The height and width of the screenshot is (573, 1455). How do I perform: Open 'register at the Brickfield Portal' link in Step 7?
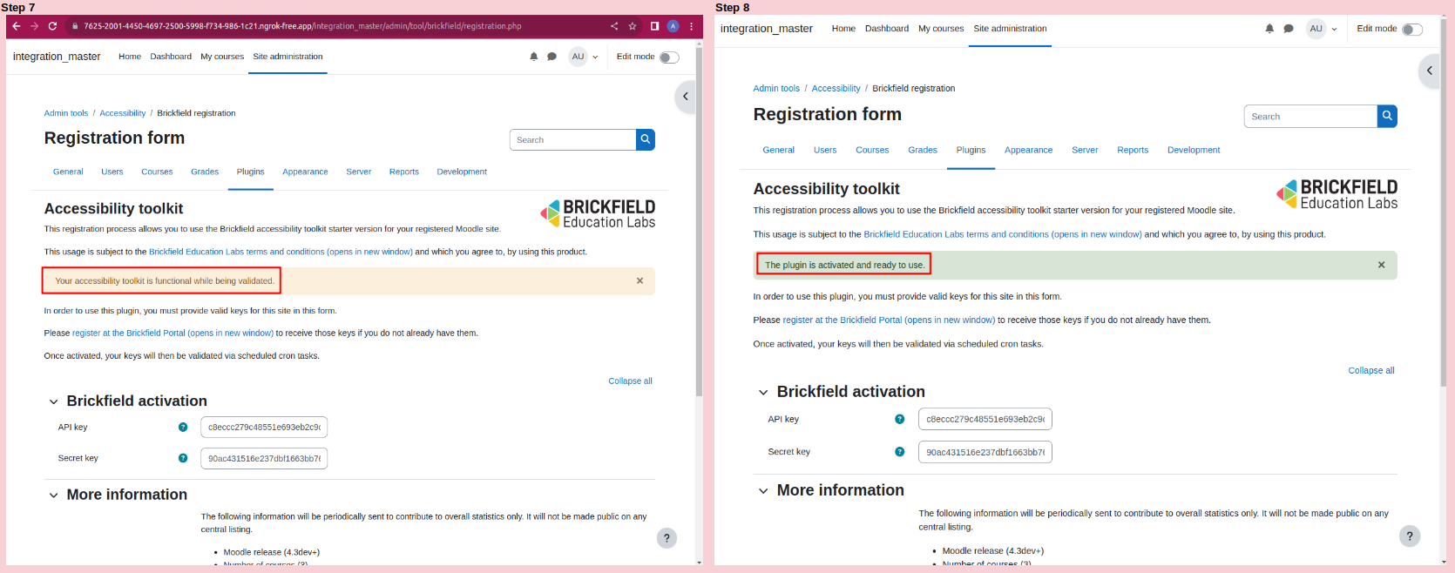173,333
